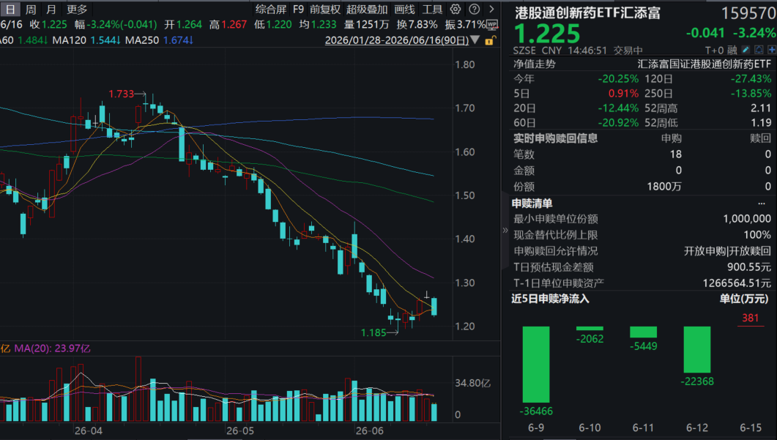Click the 画线 drawing tools button
This screenshot has height=440, width=777.
point(404,9)
